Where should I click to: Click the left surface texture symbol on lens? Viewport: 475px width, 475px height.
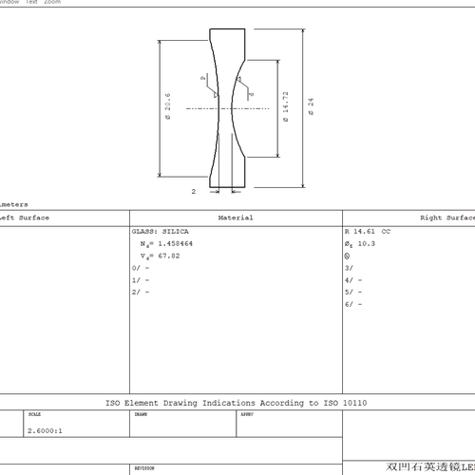point(210,86)
